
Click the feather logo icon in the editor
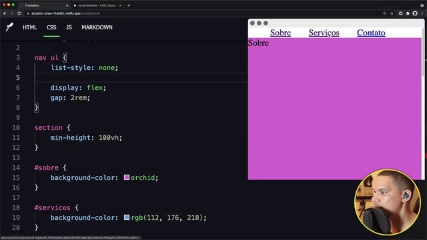coord(9,27)
